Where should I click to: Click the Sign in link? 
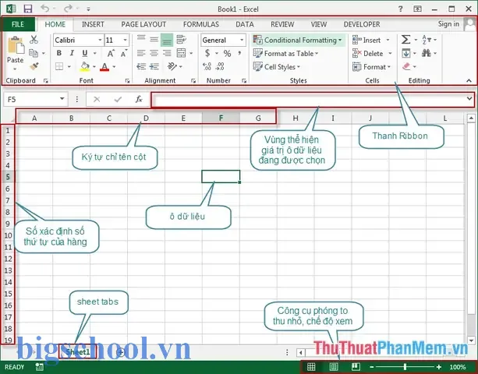coord(448,23)
